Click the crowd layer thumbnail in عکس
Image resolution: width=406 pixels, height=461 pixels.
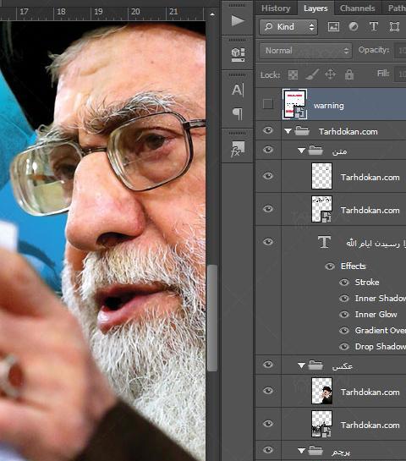pyautogui.click(x=321, y=424)
